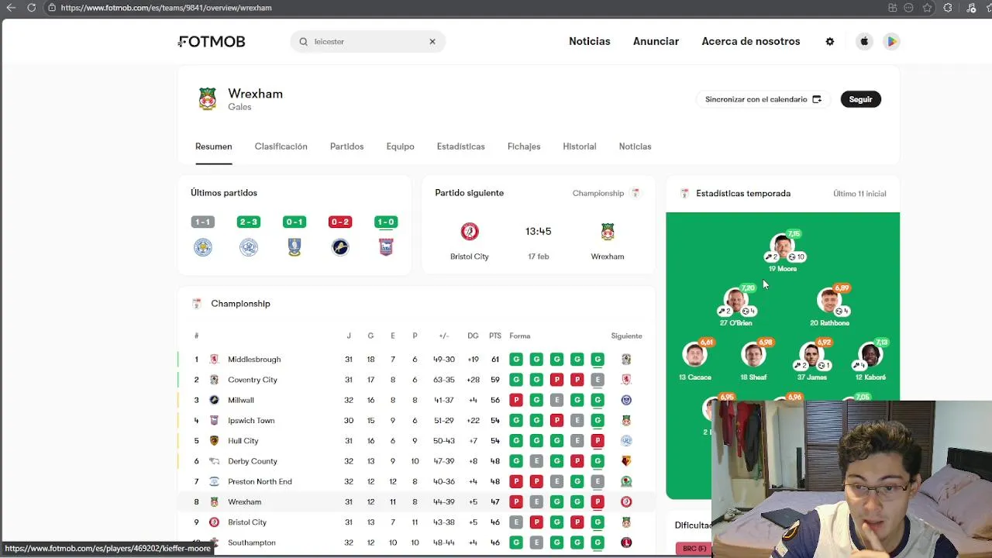Click the Middlesbrough crest in table
This screenshot has height=558, width=992.
click(x=215, y=360)
